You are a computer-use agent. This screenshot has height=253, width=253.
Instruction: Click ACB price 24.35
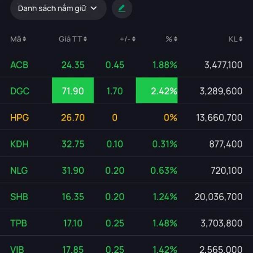[73, 65]
